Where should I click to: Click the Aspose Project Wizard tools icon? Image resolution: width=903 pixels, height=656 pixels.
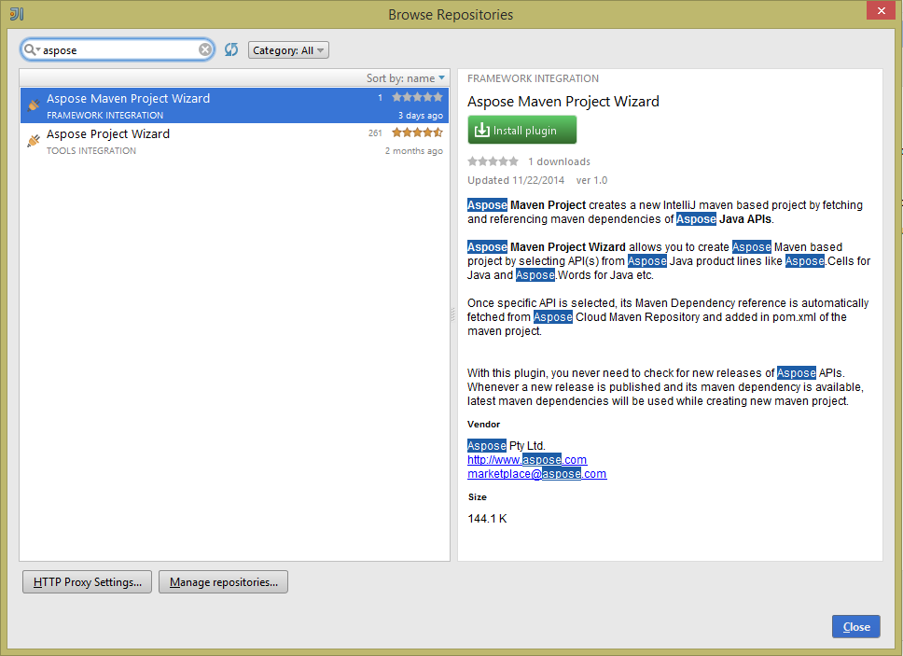(x=34, y=140)
